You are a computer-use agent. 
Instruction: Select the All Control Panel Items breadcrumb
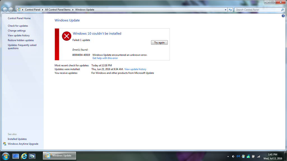tap(58, 10)
